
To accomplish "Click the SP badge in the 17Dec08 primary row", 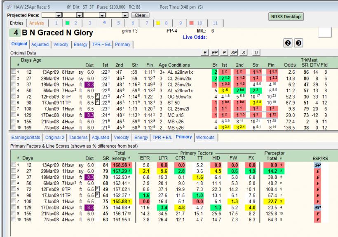I will coord(317,207).
